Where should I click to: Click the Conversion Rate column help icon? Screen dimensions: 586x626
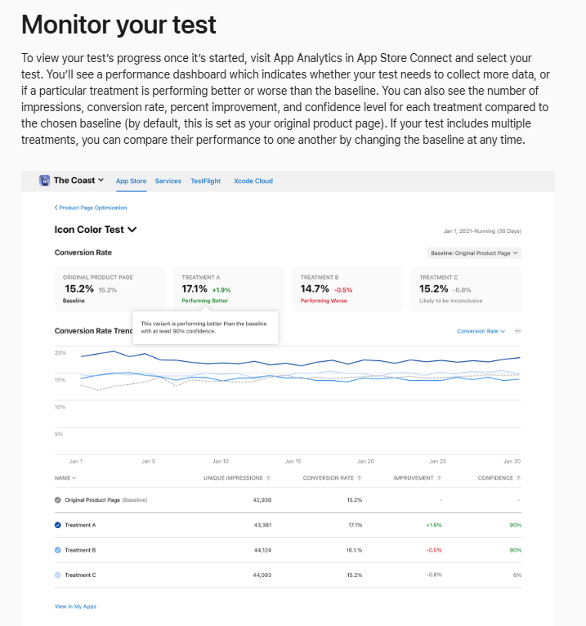click(360, 478)
